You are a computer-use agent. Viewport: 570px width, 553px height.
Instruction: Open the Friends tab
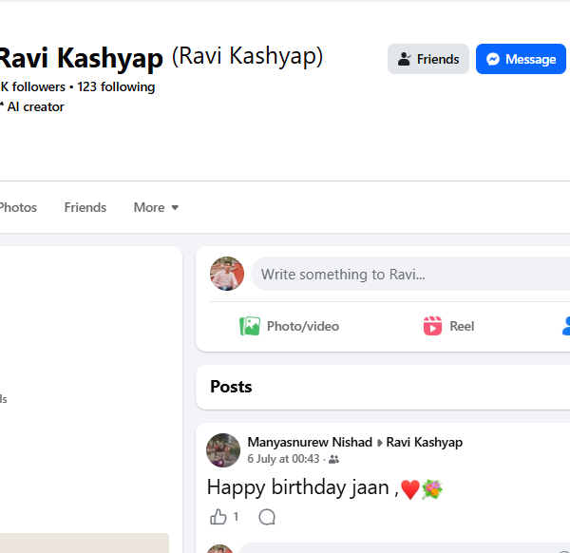[x=85, y=207]
